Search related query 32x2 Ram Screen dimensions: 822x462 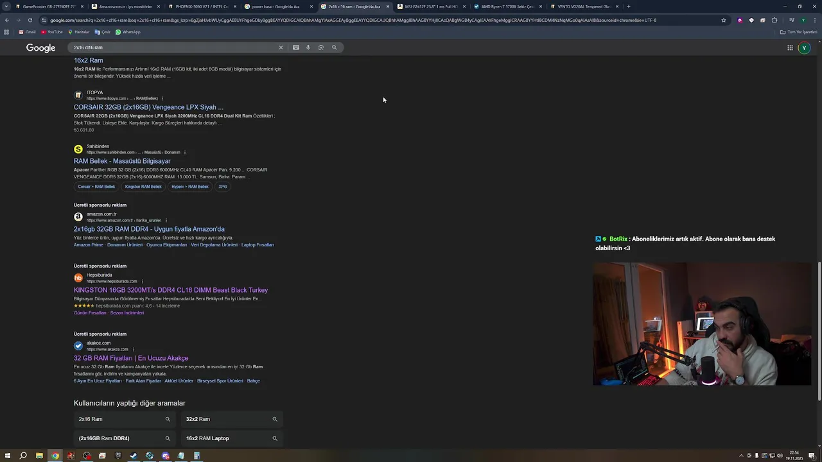[232, 419]
